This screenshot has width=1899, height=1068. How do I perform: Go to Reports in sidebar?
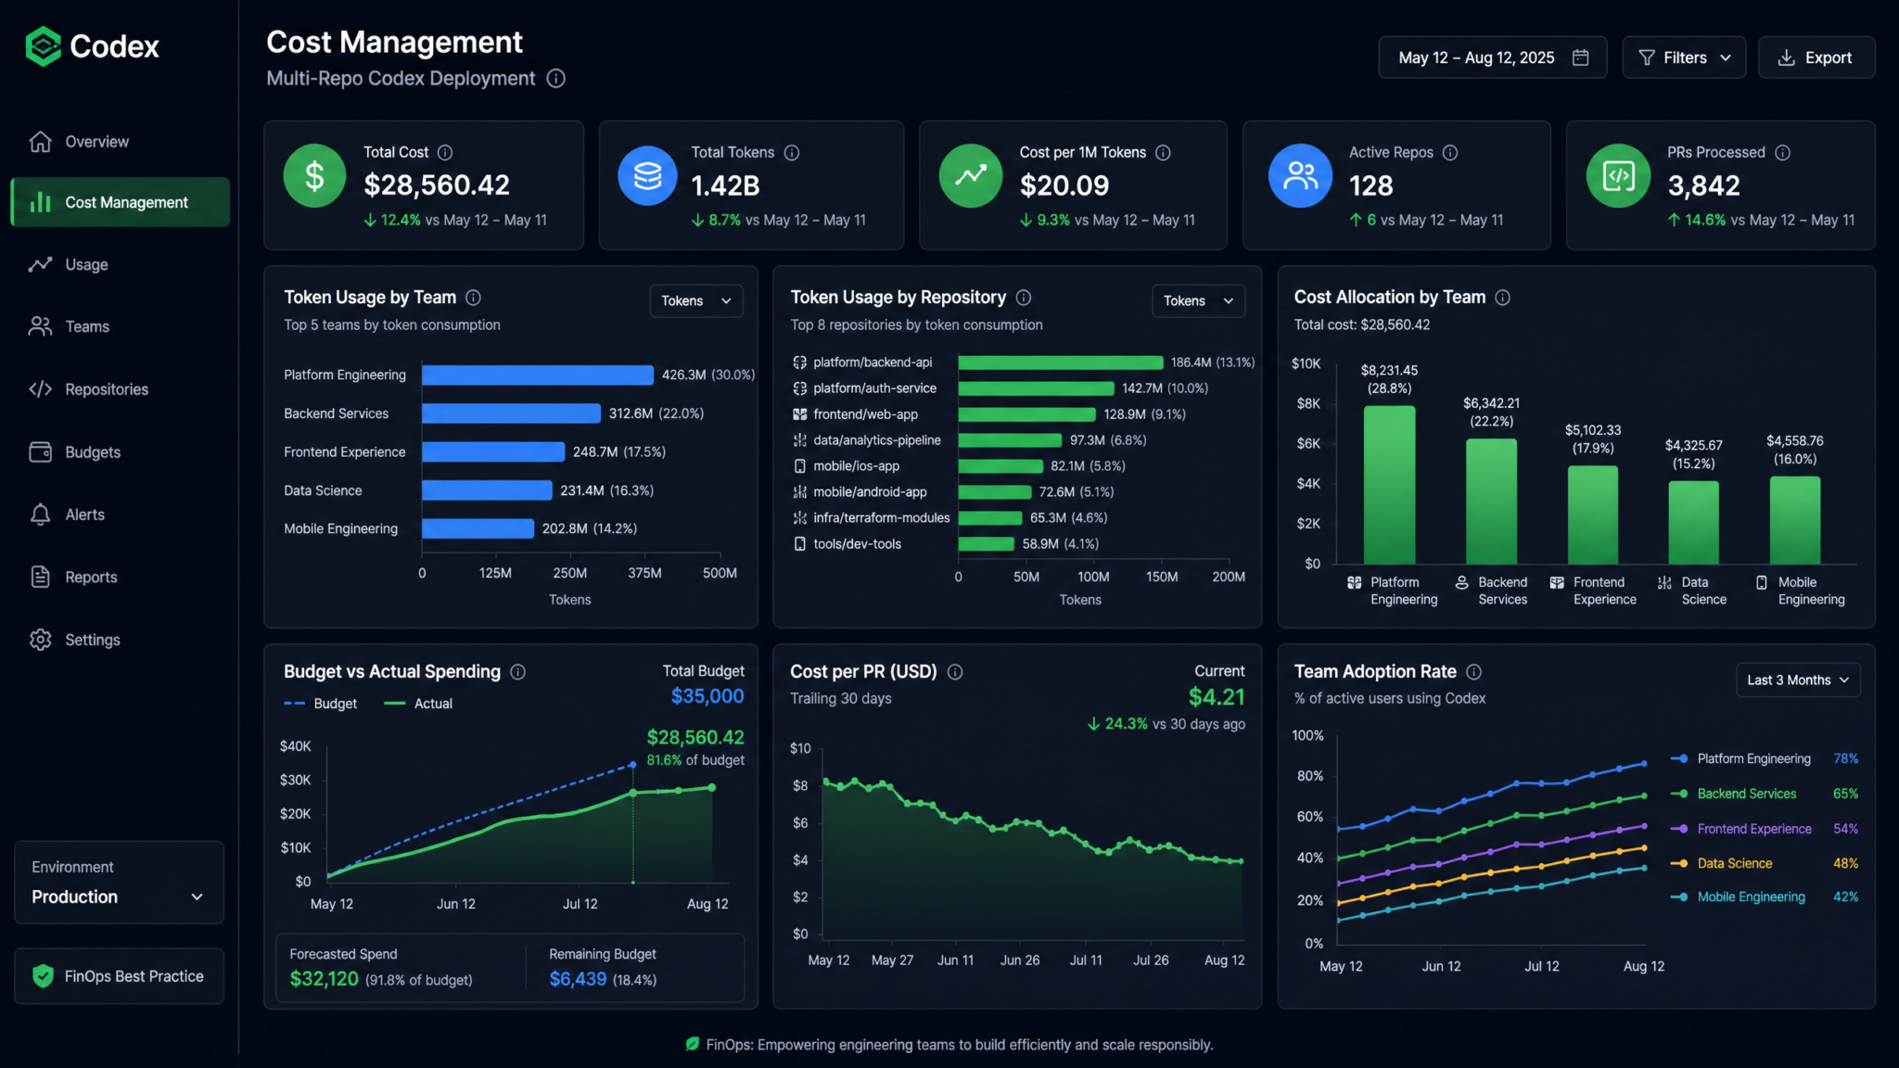coord(120,578)
